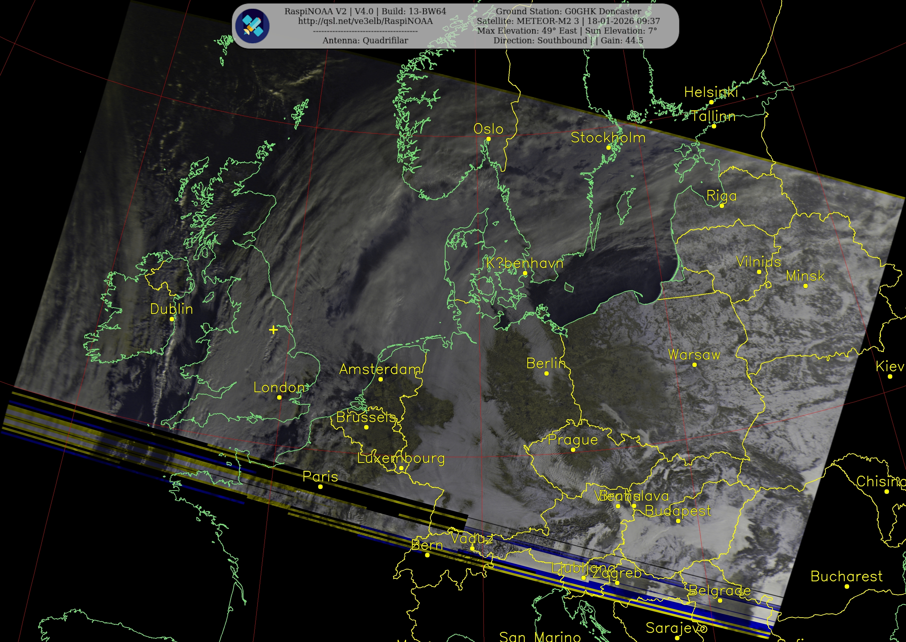The image size is (906, 642).
Task: Click the Budapest city label
Action: click(678, 511)
